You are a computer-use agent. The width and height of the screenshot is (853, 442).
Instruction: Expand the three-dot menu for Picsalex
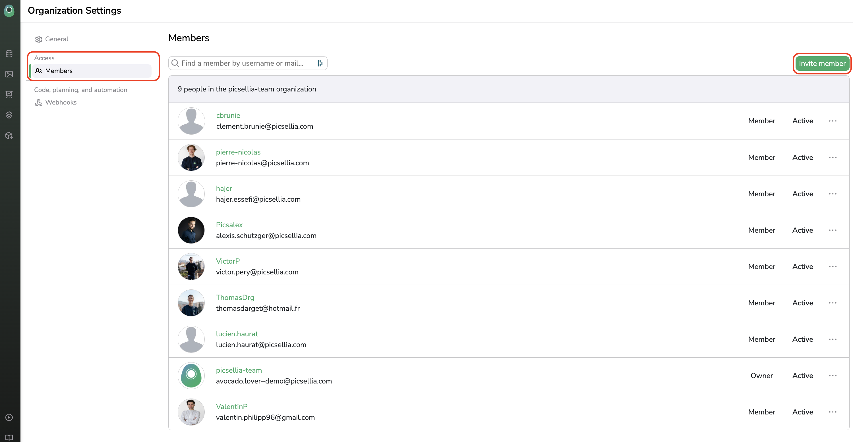[x=833, y=230]
